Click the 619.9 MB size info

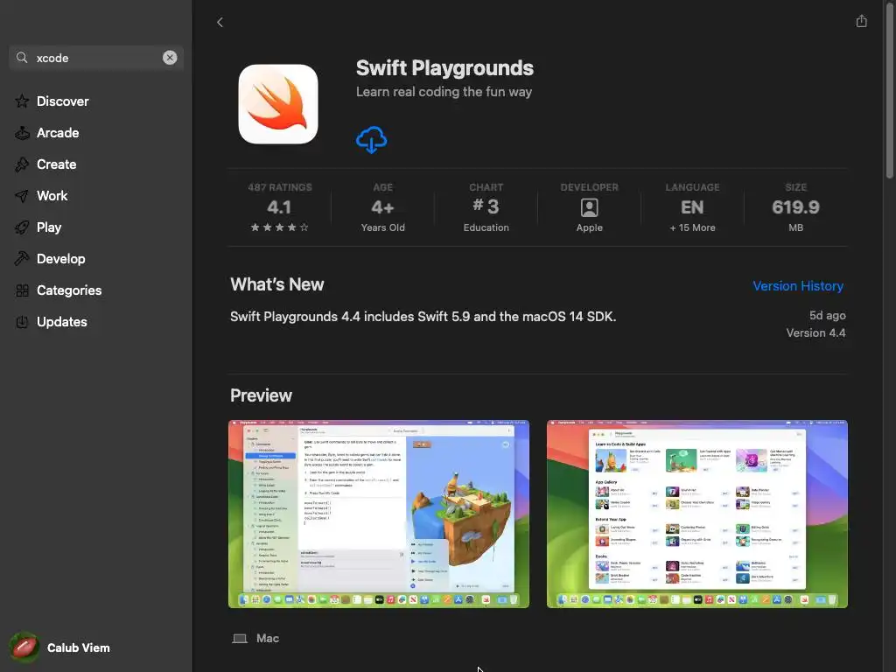tap(795, 208)
